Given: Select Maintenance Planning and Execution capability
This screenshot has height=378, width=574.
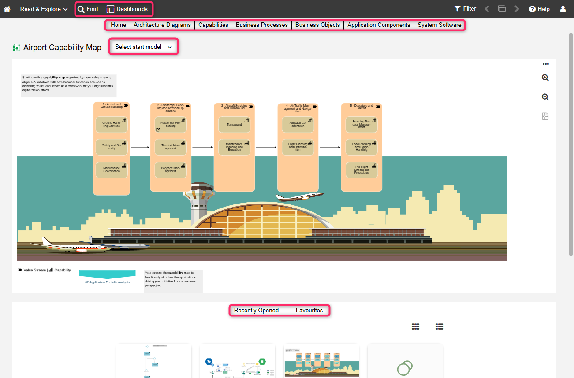Looking at the screenshot, I should pyautogui.click(x=234, y=147).
